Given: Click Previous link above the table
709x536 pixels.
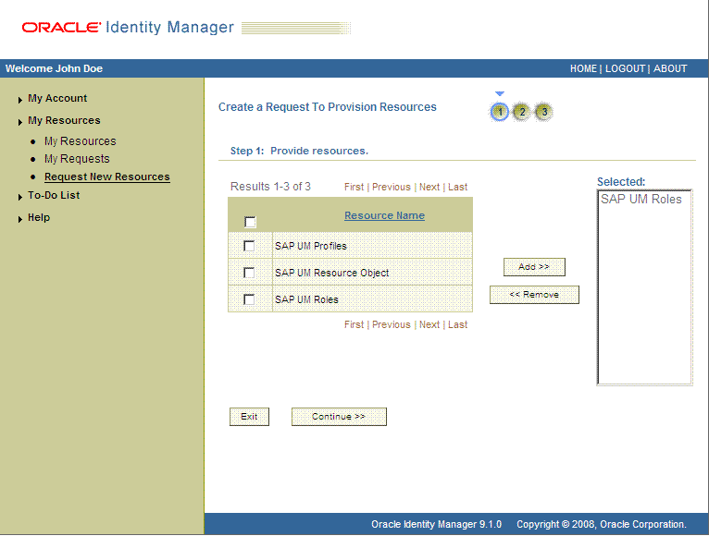Looking at the screenshot, I should (x=392, y=187).
